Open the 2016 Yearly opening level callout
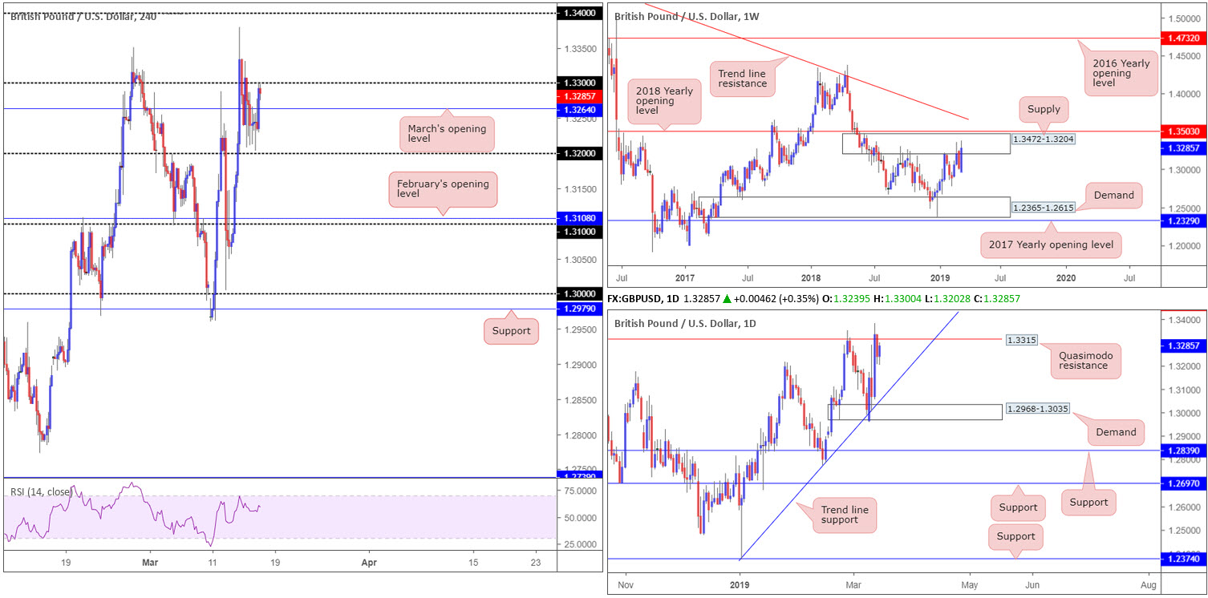The image size is (1208, 598). coord(1121,74)
